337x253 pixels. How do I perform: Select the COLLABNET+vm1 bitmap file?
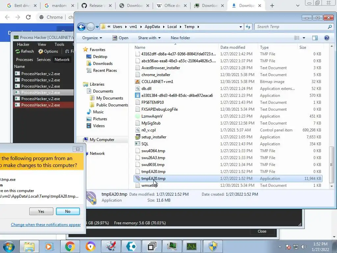[228, 82]
